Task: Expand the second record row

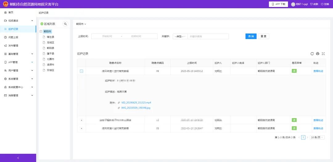Action: (x=81, y=120)
